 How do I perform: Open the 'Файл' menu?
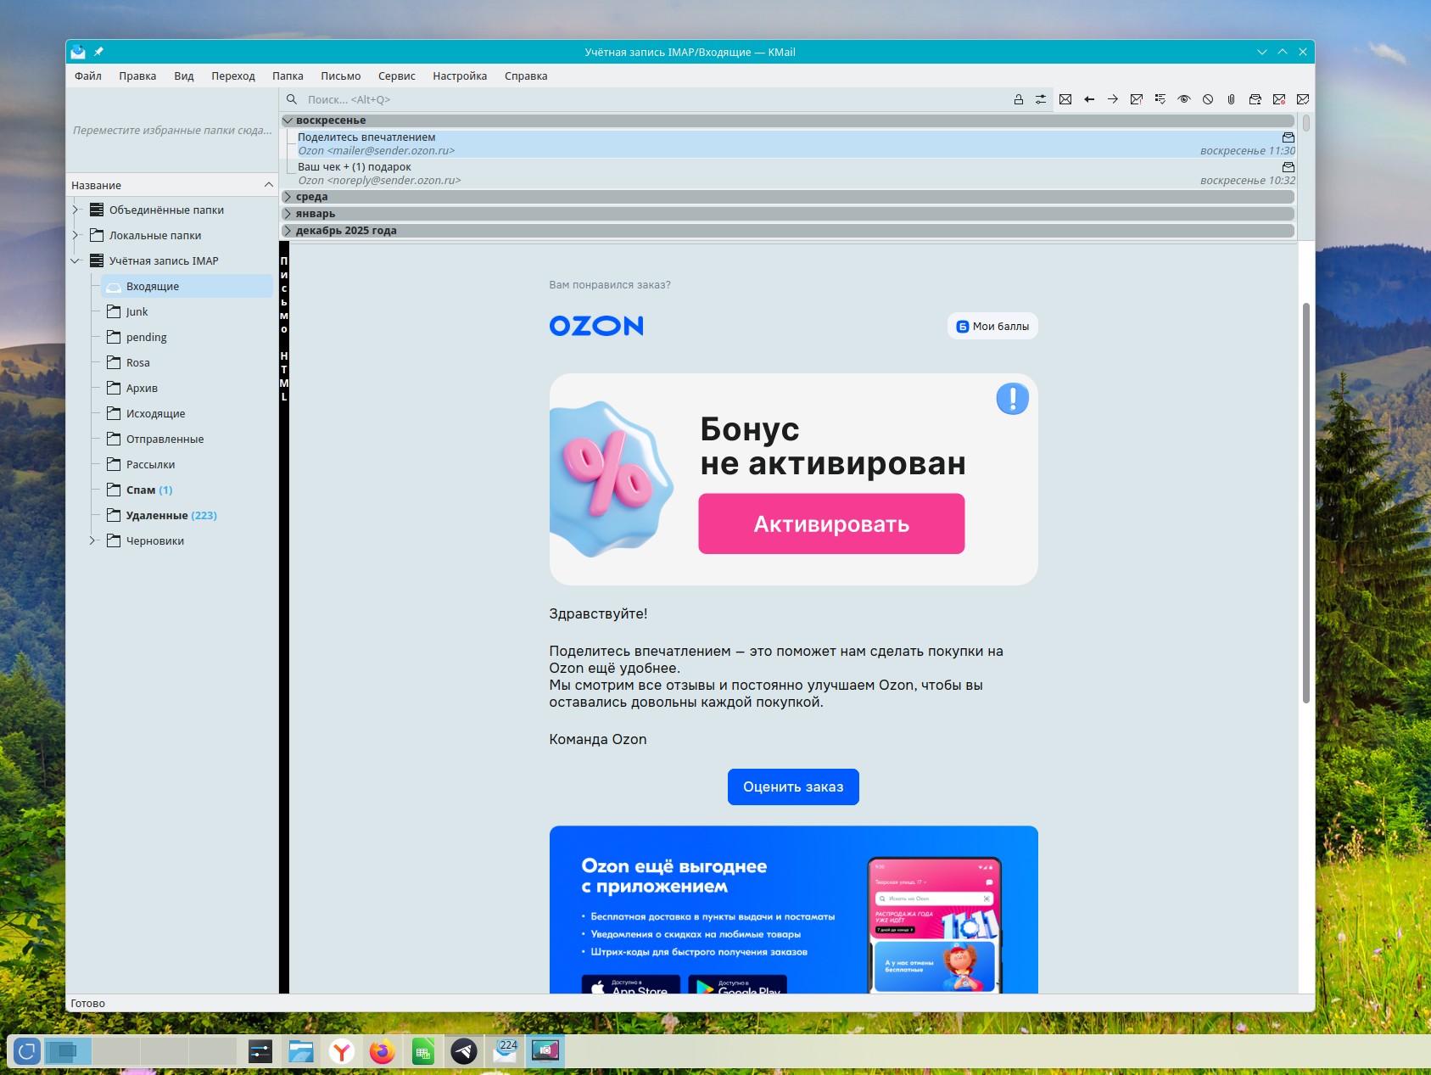(88, 76)
